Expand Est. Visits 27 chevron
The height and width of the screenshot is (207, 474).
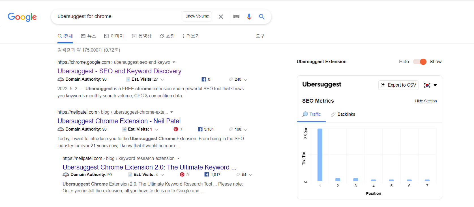pyautogui.click(x=162, y=80)
